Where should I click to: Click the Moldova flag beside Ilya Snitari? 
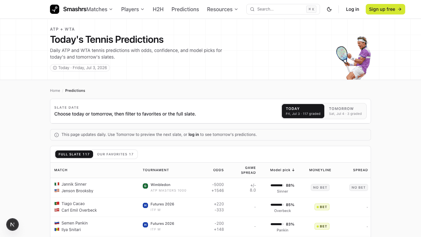pyautogui.click(x=57, y=229)
